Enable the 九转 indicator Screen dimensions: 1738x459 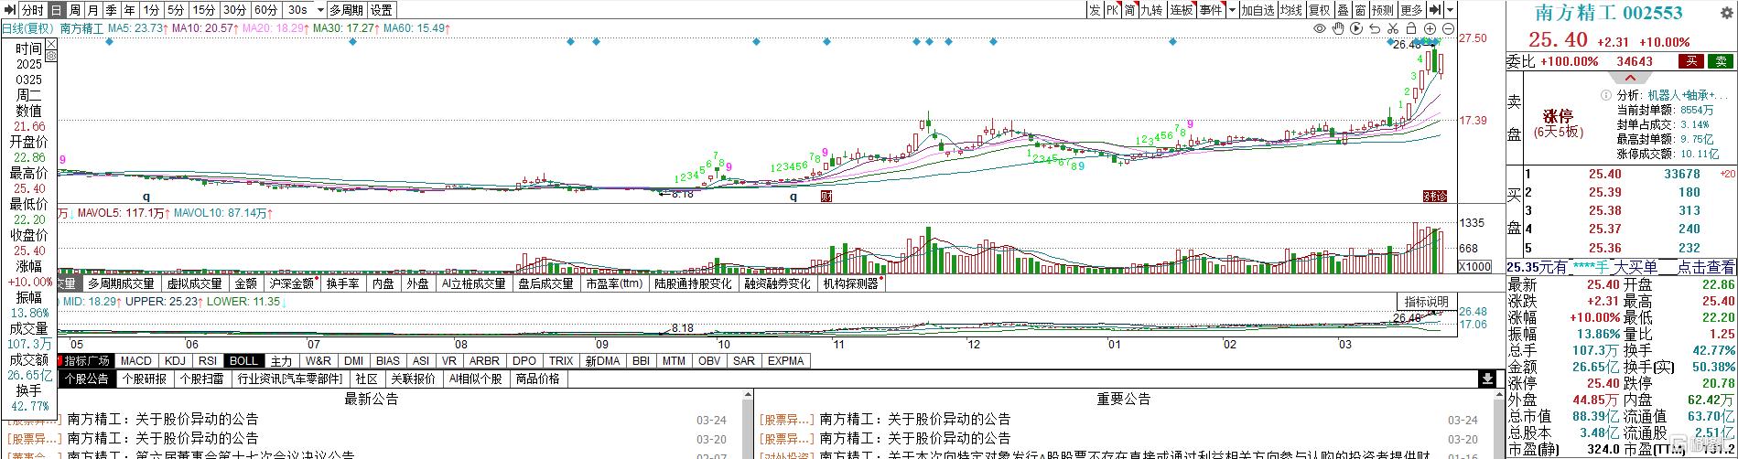point(1153,10)
